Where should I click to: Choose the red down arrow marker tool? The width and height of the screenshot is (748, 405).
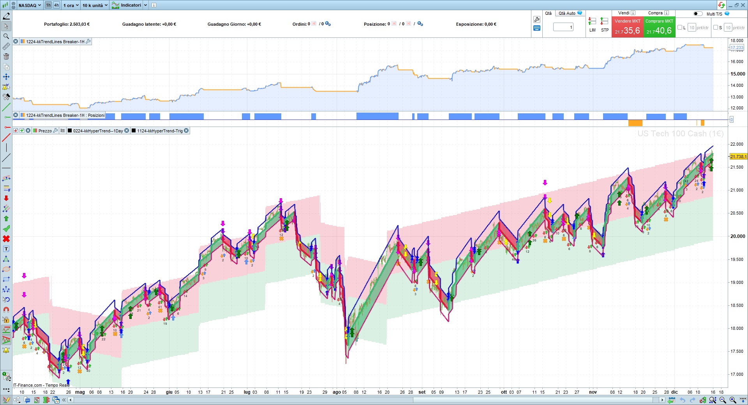tap(6, 198)
